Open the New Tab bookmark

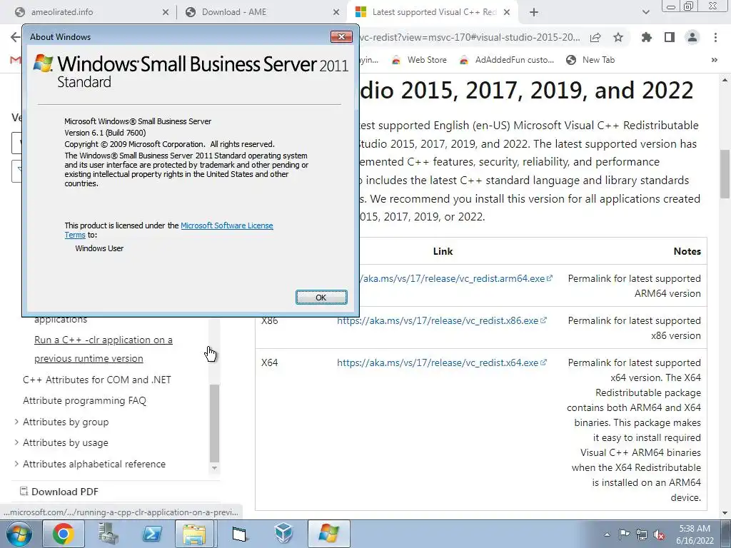[x=590, y=60]
